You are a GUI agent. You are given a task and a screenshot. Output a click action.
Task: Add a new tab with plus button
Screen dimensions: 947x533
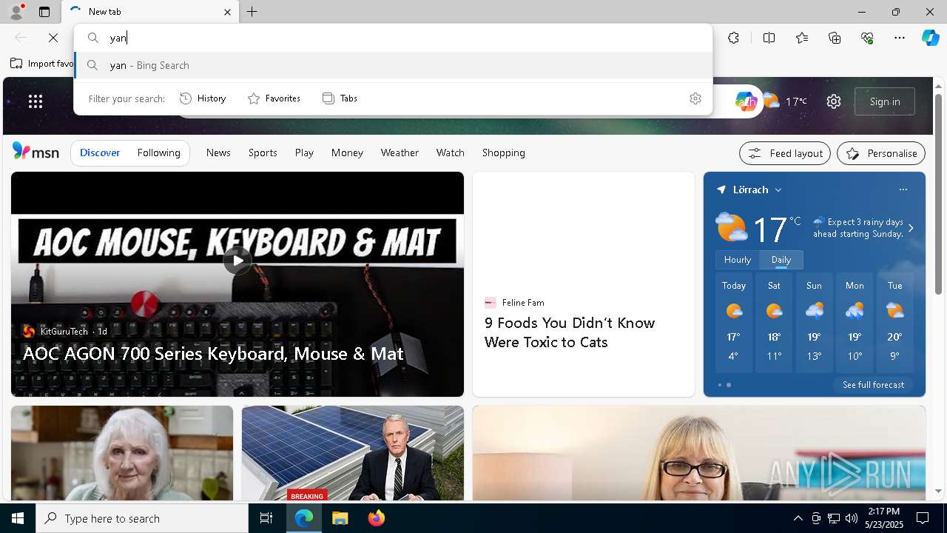coord(252,12)
